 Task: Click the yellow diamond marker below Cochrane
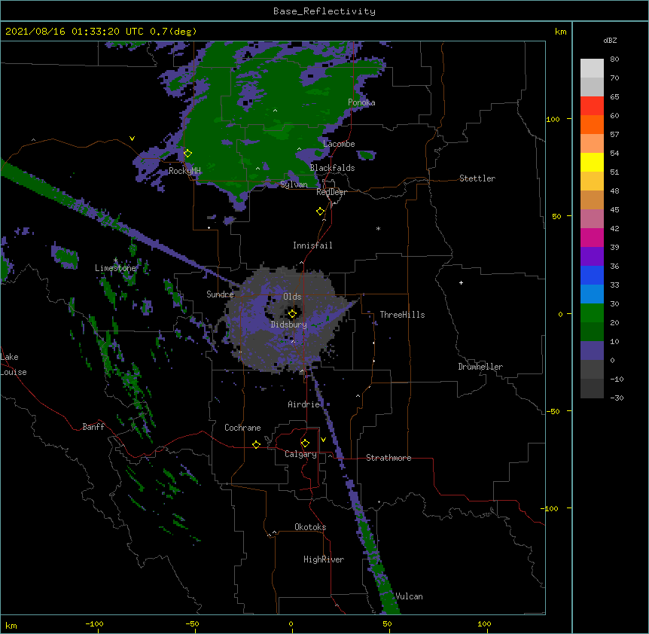256,444
